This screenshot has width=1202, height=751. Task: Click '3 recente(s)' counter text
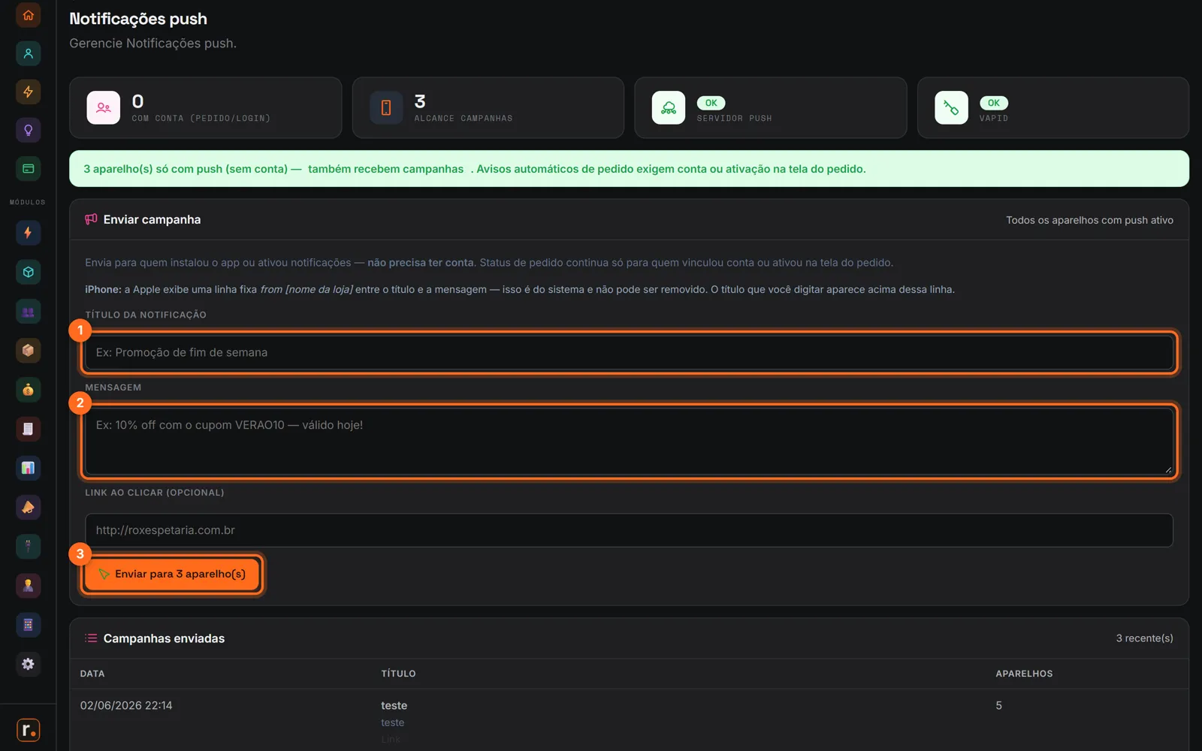point(1144,638)
